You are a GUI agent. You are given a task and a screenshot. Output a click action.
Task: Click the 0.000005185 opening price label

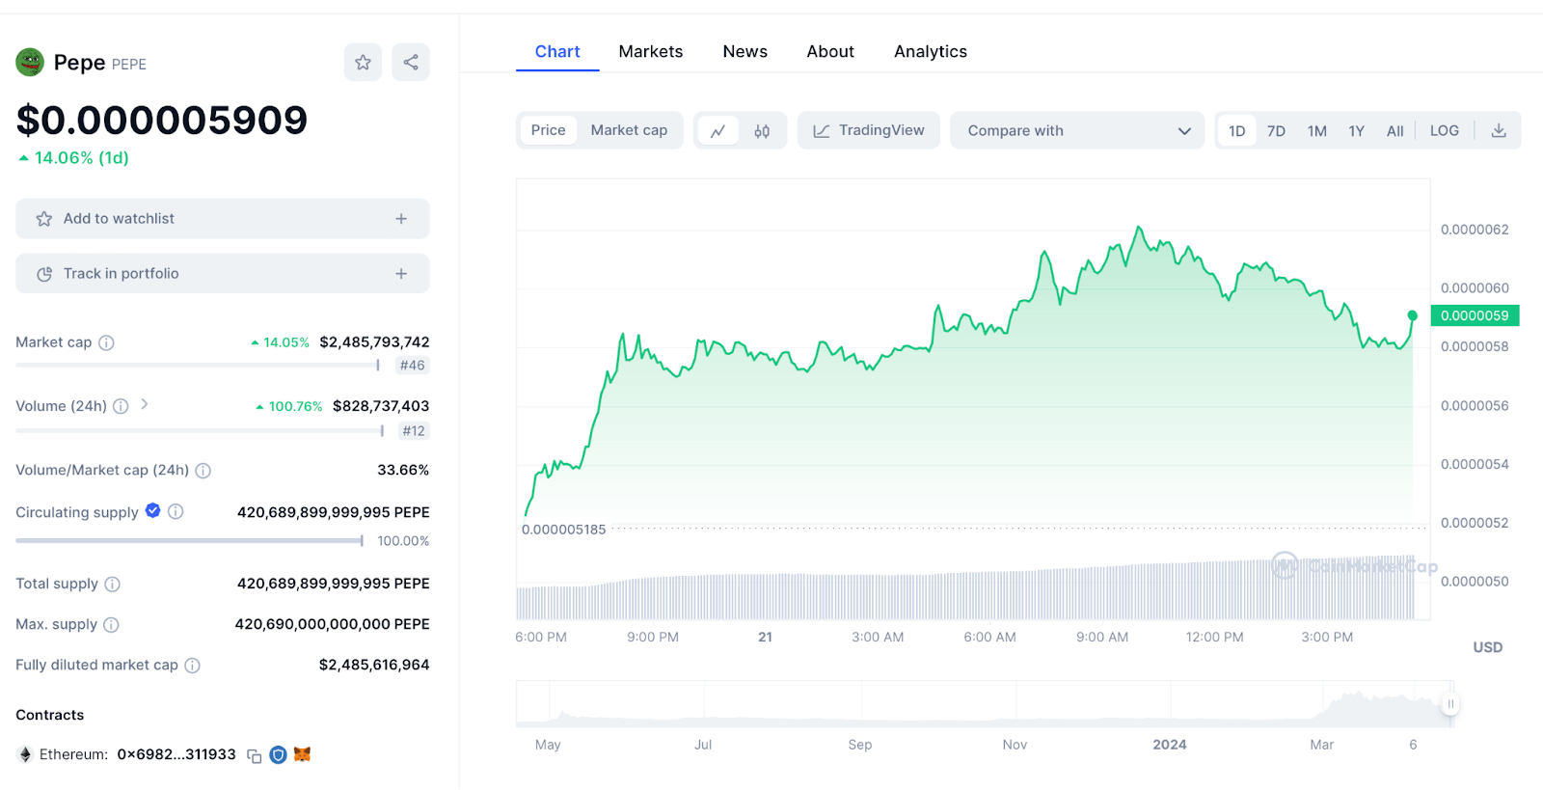[563, 530]
